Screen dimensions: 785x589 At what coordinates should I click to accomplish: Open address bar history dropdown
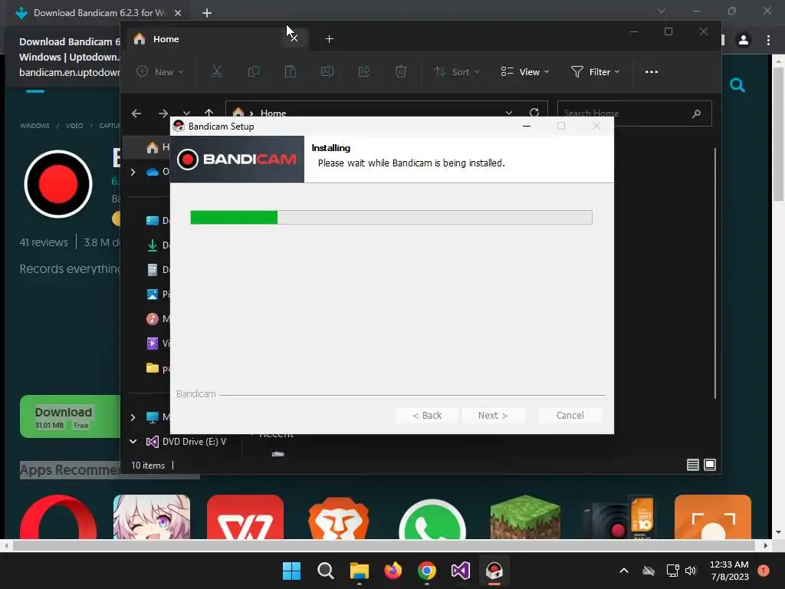coord(509,114)
